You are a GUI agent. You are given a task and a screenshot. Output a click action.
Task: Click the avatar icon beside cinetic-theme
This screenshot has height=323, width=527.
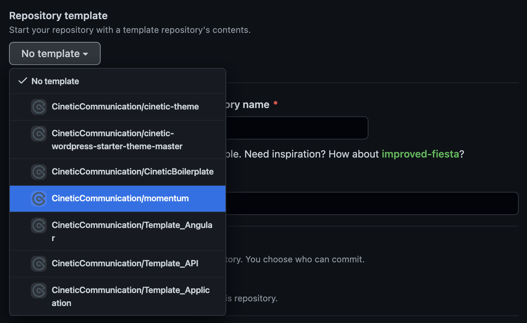[39, 107]
